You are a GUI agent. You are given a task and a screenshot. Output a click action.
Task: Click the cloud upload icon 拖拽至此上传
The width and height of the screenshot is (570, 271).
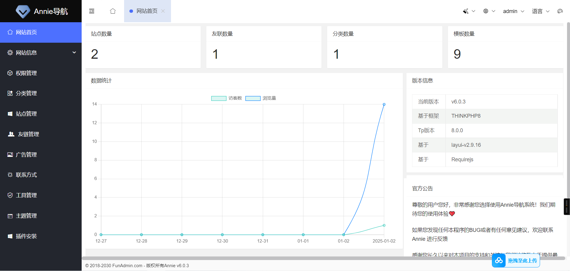pos(499,261)
